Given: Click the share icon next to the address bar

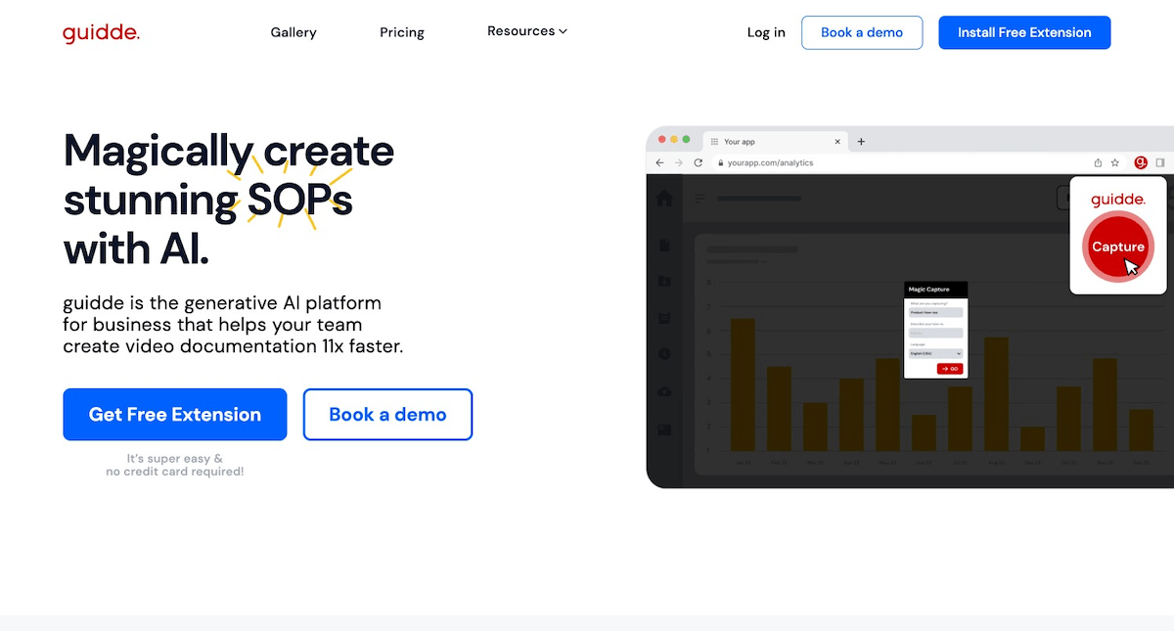Looking at the screenshot, I should pyautogui.click(x=1099, y=162).
